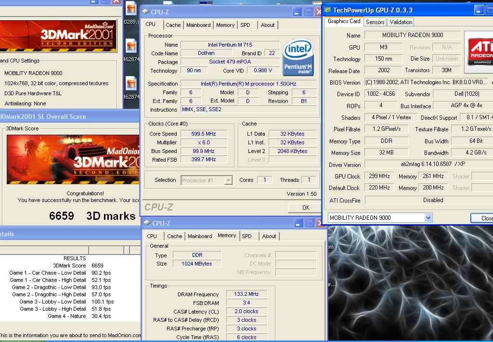
Task: Click the 3DMark score banner image
Action: point(73,160)
